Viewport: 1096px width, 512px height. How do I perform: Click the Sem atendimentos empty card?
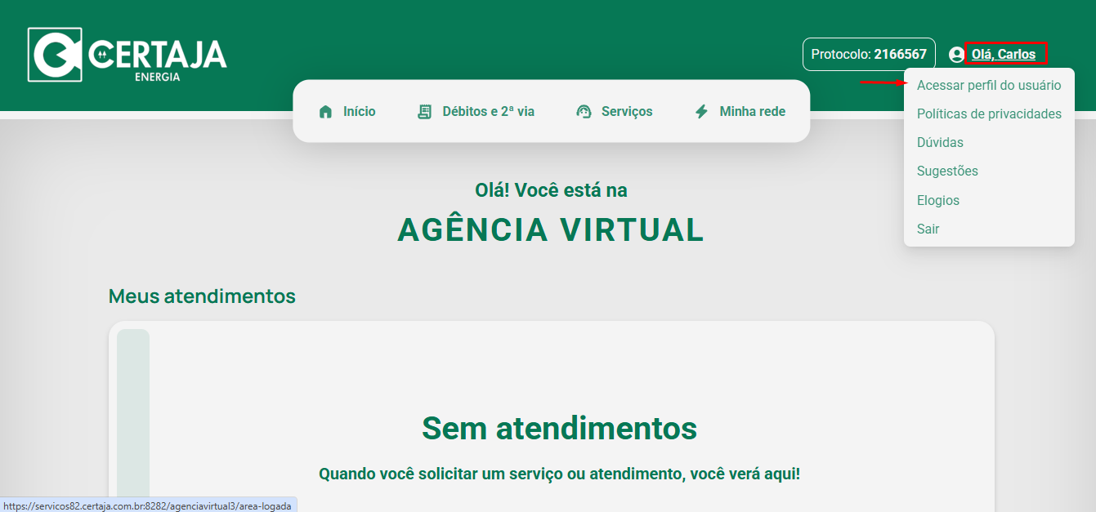point(552,416)
